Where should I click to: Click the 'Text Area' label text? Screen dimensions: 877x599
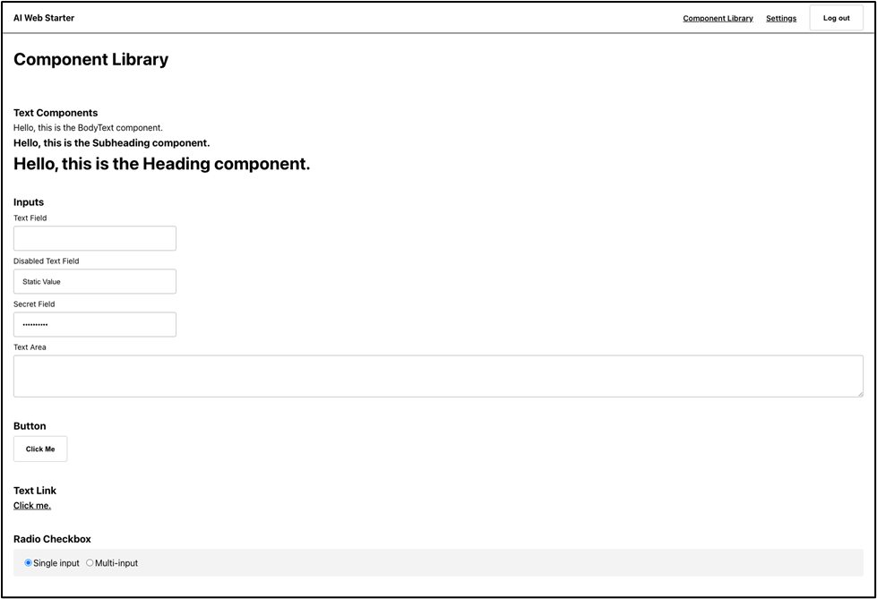(x=30, y=347)
